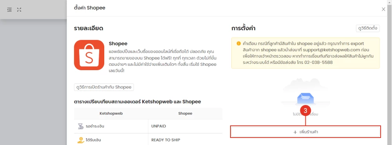The height and width of the screenshot is (145, 392).
Task: Select the รอชำระเงิน hourglass icon
Action: pos(80,126)
